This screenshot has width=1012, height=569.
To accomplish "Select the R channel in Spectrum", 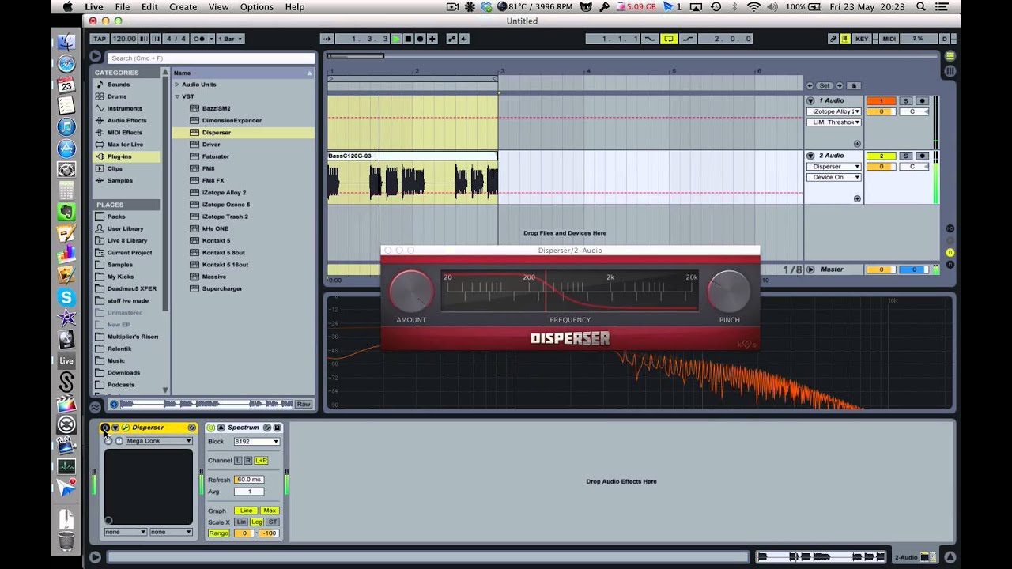I will (247, 460).
